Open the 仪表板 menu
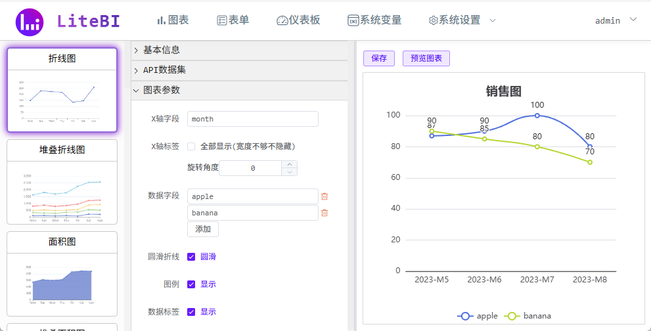 (298, 20)
